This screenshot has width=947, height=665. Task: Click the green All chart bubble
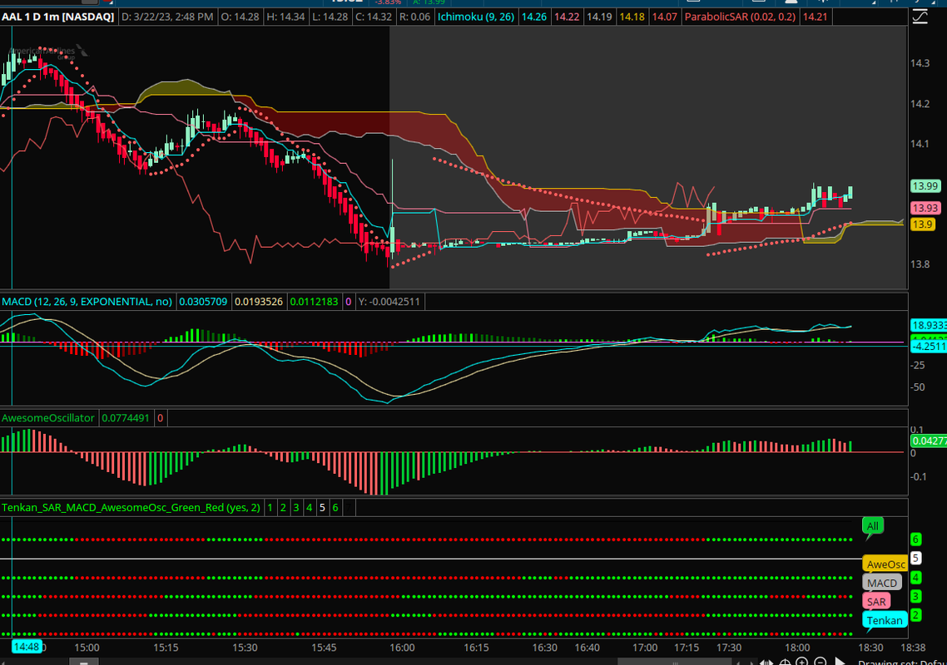coord(873,526)
